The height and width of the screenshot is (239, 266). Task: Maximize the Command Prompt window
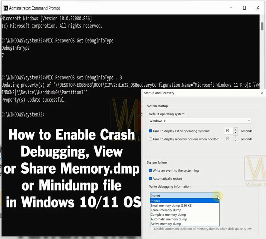pyautogui.click(x=244, y=8)
